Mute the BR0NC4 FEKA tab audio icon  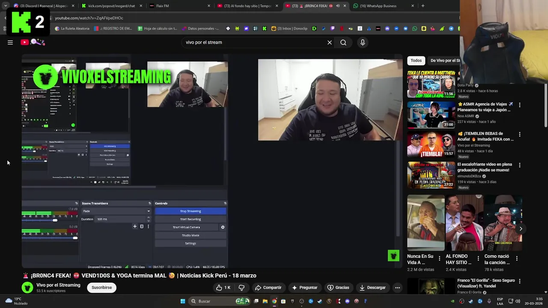[338, 6]
